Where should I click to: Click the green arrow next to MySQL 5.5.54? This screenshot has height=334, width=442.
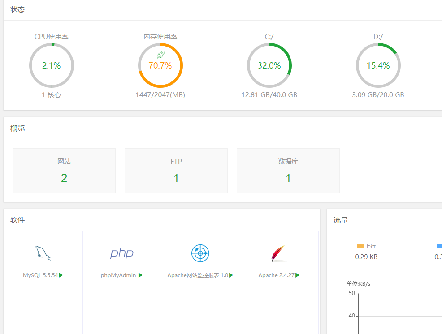click(x=61, y=275)
